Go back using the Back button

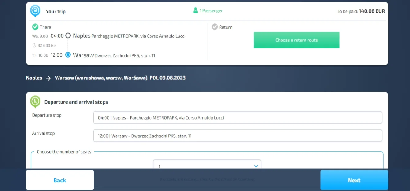pos(60,180)
